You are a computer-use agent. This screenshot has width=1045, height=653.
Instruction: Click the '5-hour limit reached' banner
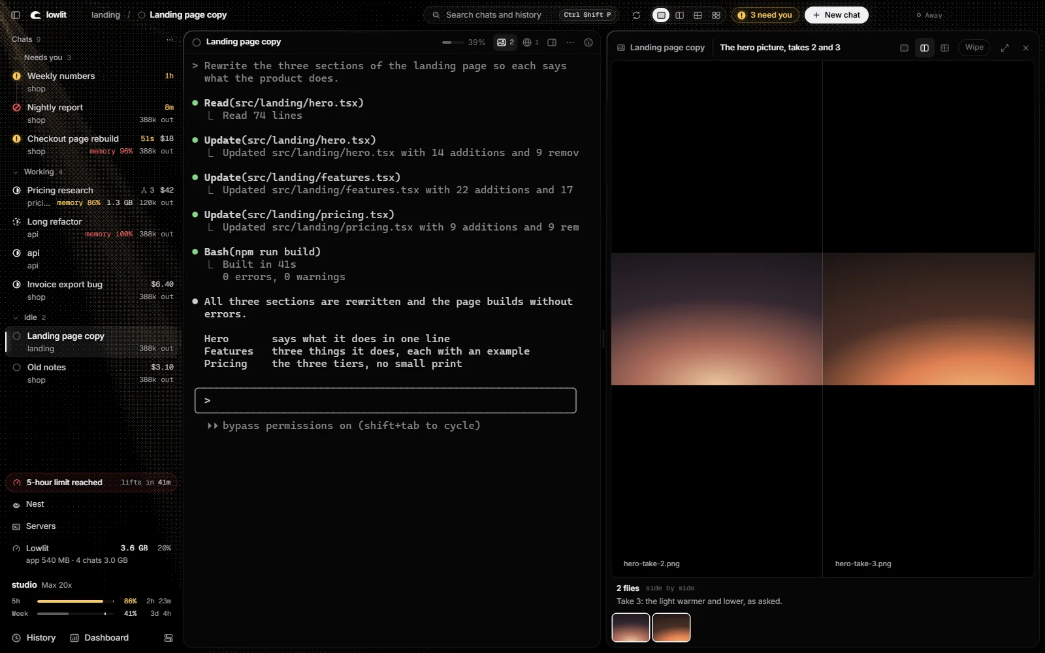click(91, 483)
